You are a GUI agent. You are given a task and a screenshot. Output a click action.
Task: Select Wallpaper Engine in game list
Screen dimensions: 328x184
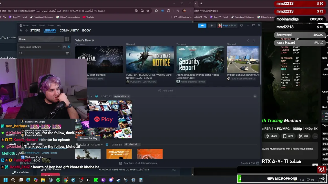(34, 157)
